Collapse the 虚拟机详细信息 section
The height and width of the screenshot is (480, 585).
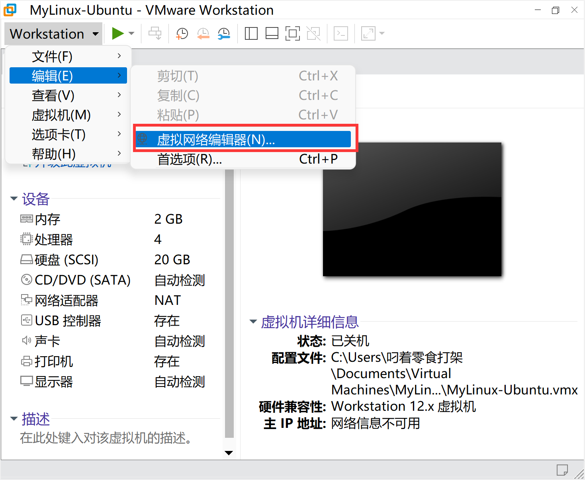tap(253, 322)
